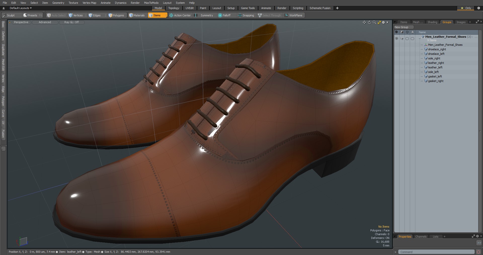Add a new tab beside the Lists tab
483x255 pixels.
(445, 237)
